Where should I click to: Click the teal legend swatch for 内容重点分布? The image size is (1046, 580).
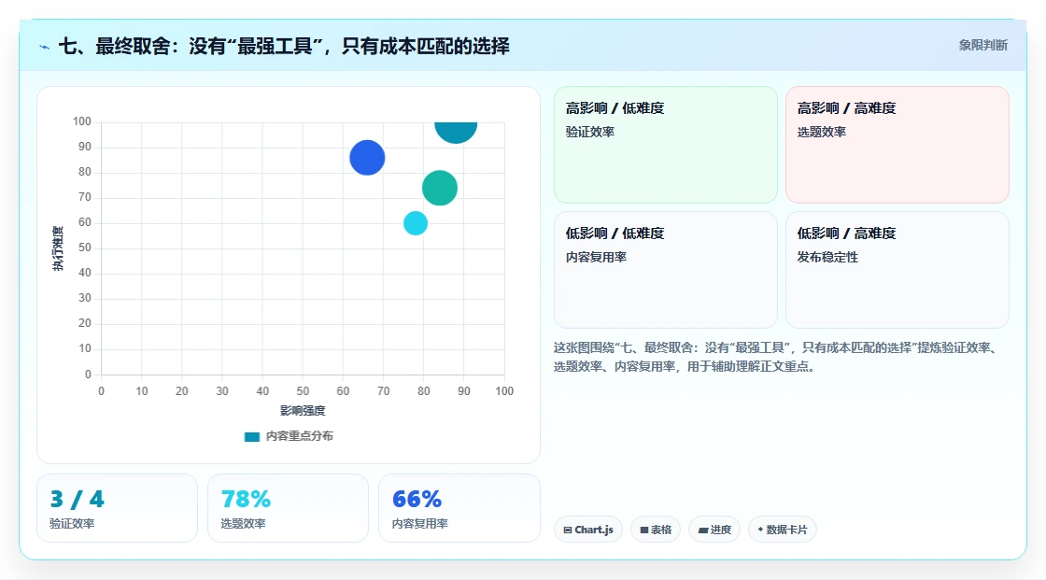(x=251, y=437)
